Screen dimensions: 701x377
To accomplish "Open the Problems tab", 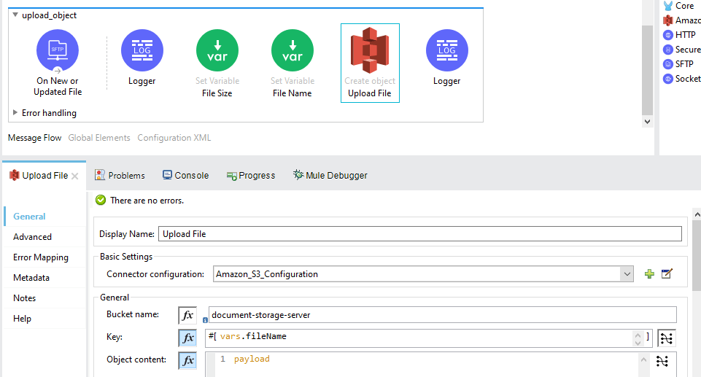I will pyautogui.click(x=120, y=175).
